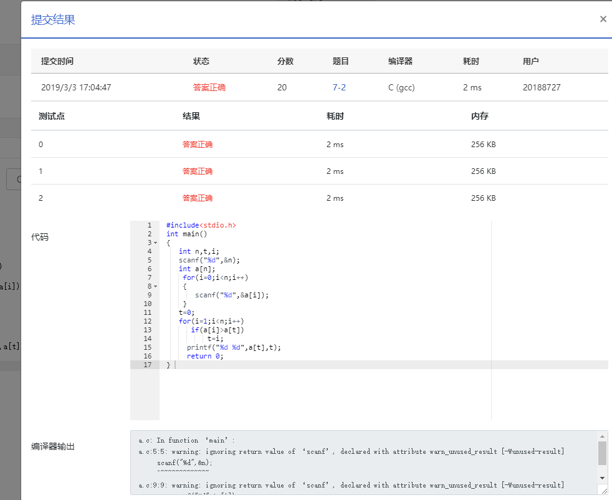Click user ID 20188727
This screenshot has width=612, height=500.
point(542,87)
